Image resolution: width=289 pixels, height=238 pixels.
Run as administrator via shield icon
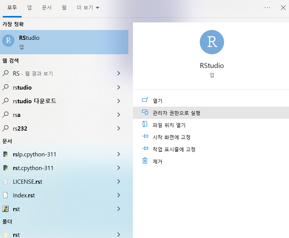click(145, 112)
